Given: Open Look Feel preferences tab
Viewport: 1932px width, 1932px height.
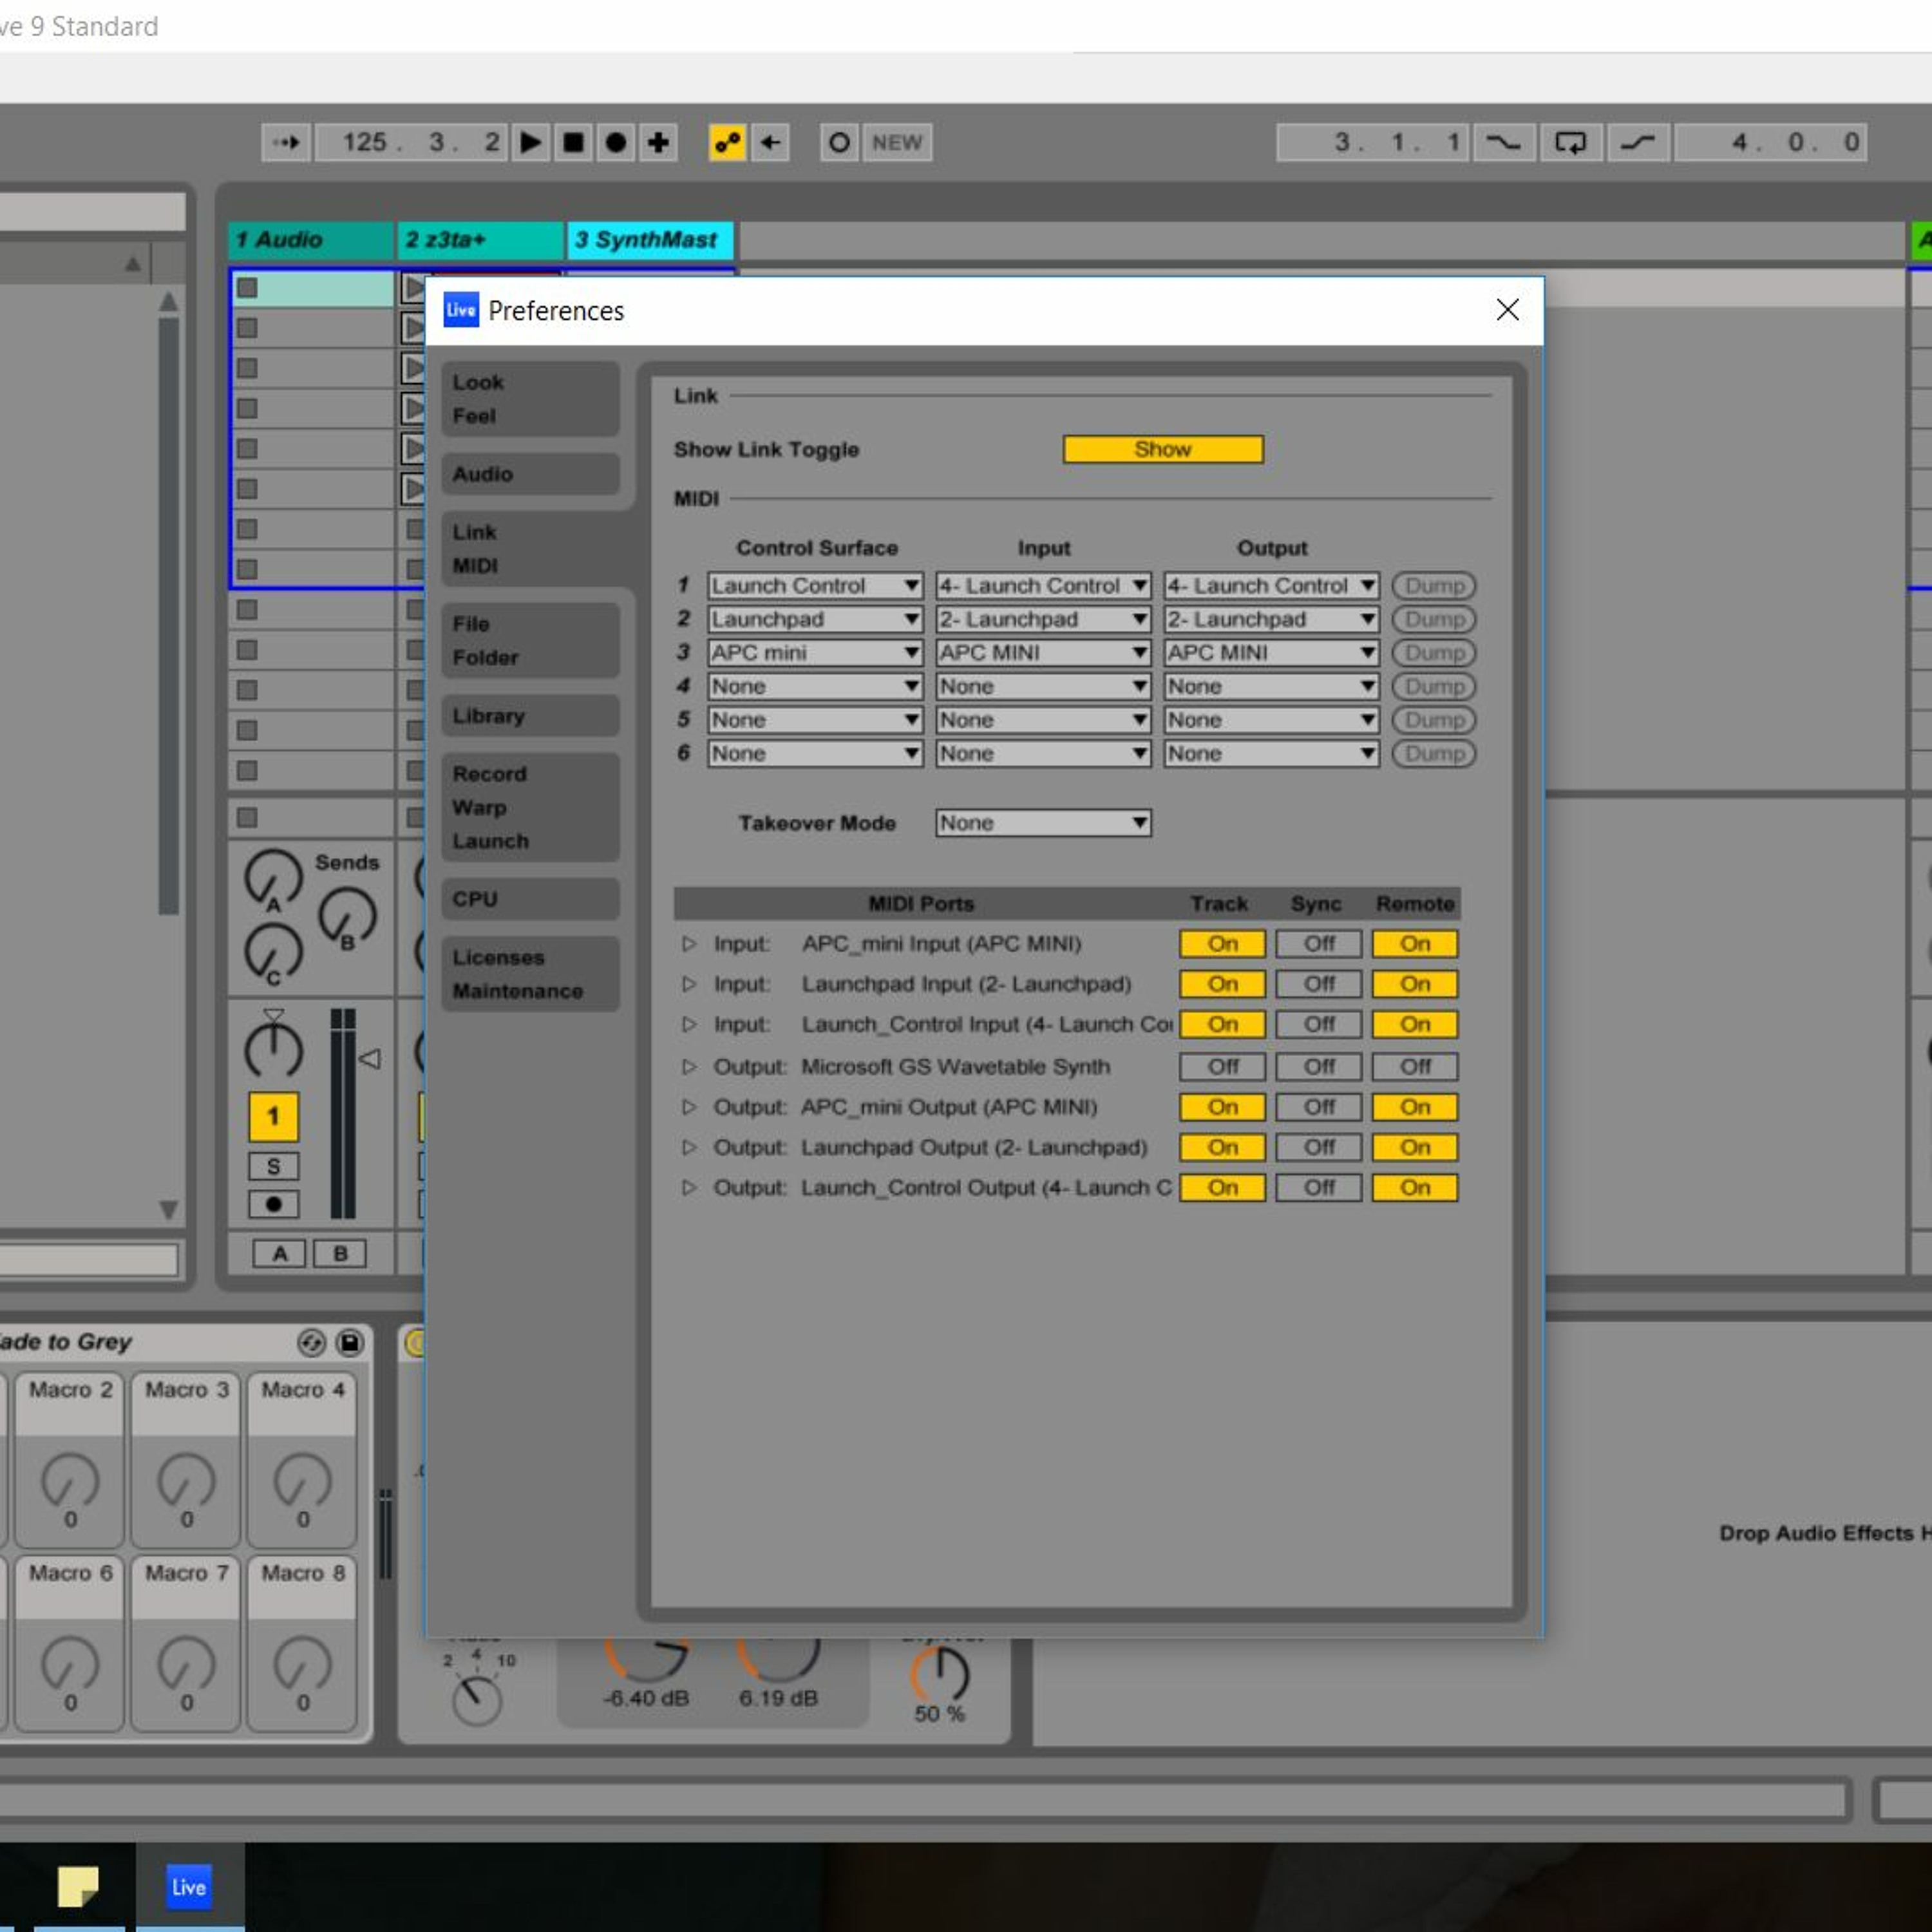Looking at the screenshot, I should [530, 399].
